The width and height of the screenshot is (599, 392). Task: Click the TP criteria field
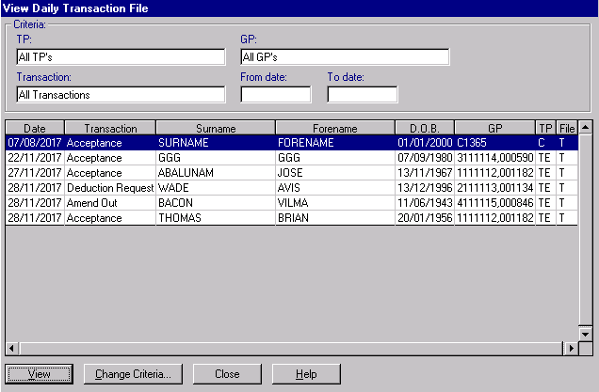[121, 57]
